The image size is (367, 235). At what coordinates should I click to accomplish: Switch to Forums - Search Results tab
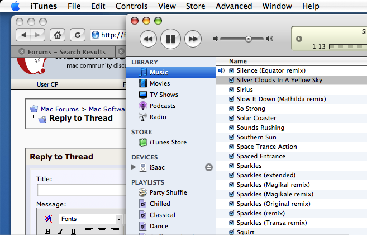point(66,52)
